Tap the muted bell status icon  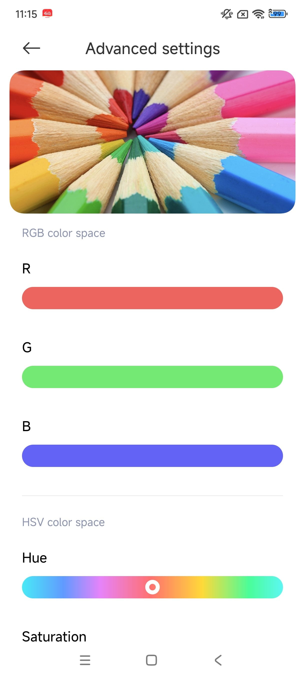pyautogui.click(x=226, y=14)
